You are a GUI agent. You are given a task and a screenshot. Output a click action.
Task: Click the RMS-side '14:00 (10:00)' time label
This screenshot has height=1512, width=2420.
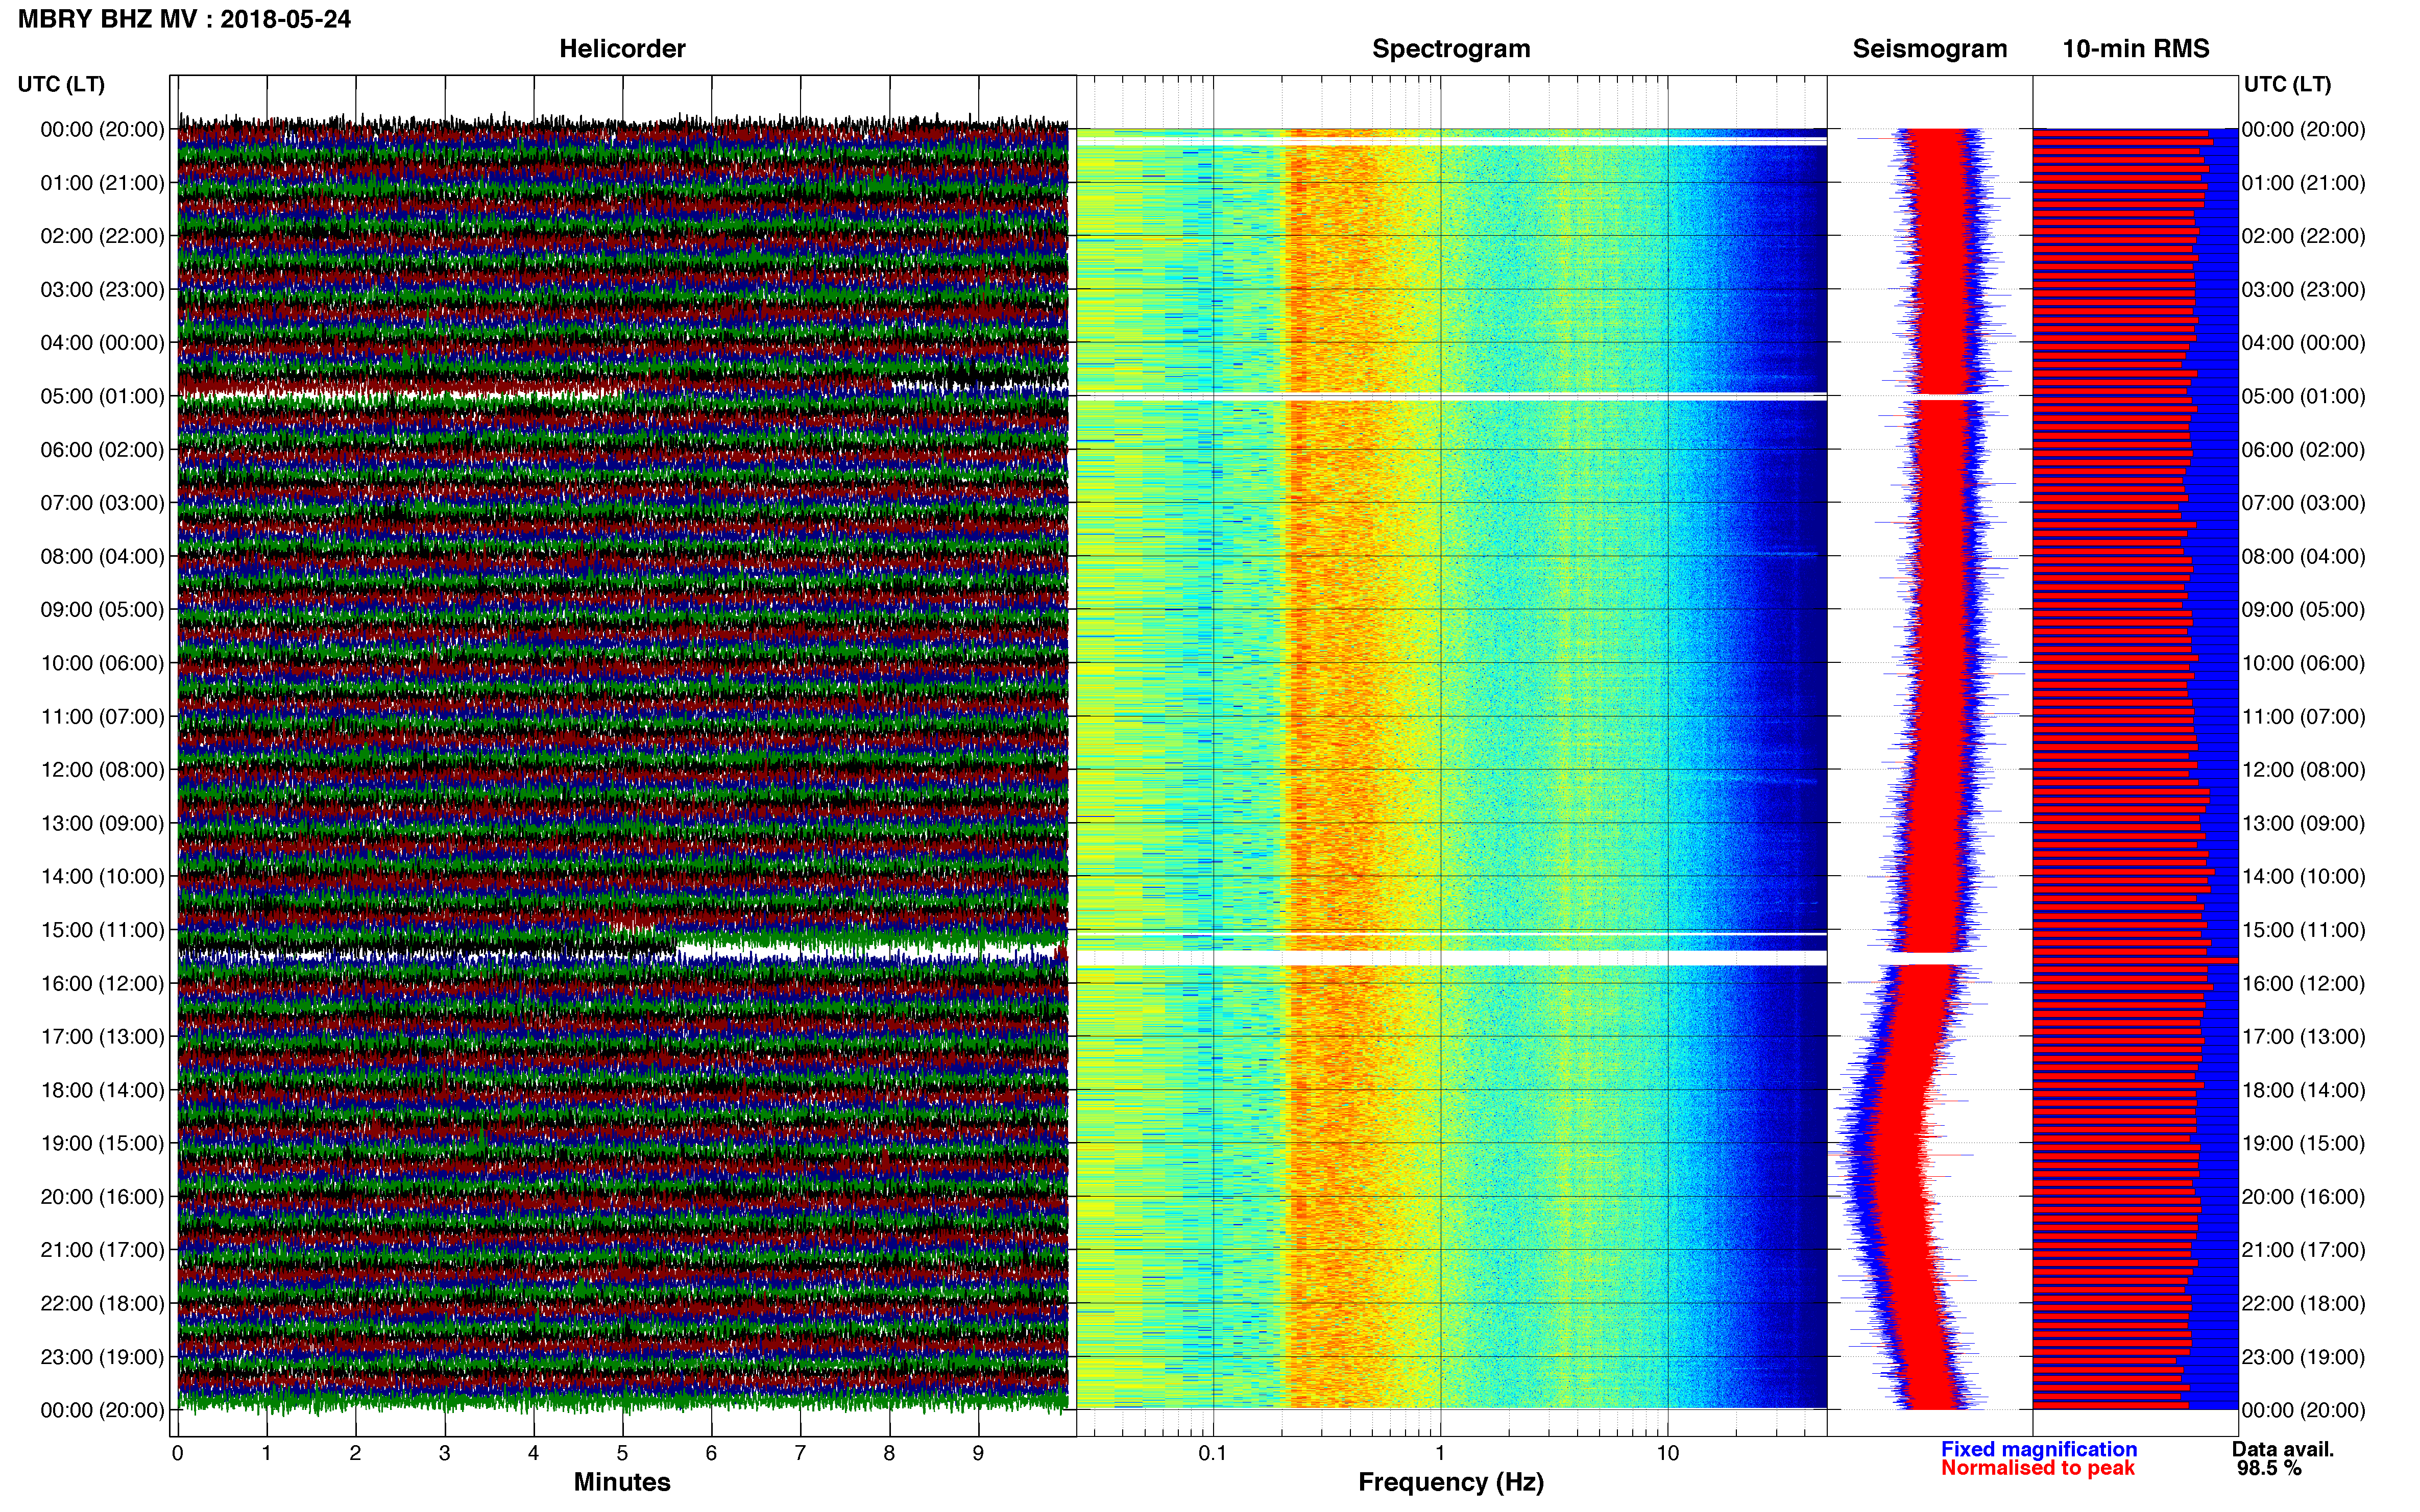[x=2303, y=877]
